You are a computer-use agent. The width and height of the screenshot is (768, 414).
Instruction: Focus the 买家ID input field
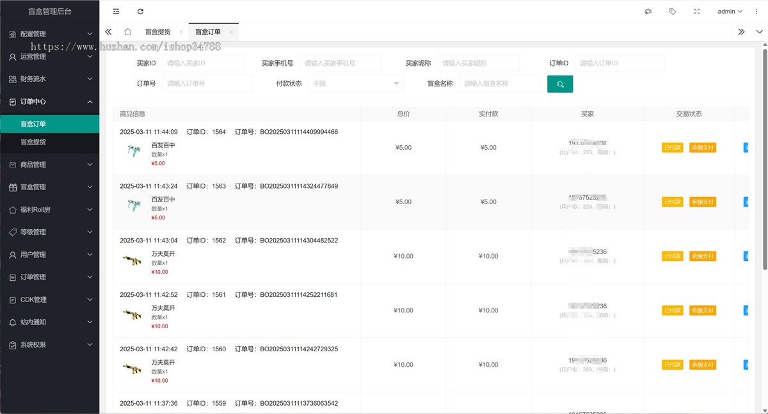pyautogui.click(x=203, y=63)
